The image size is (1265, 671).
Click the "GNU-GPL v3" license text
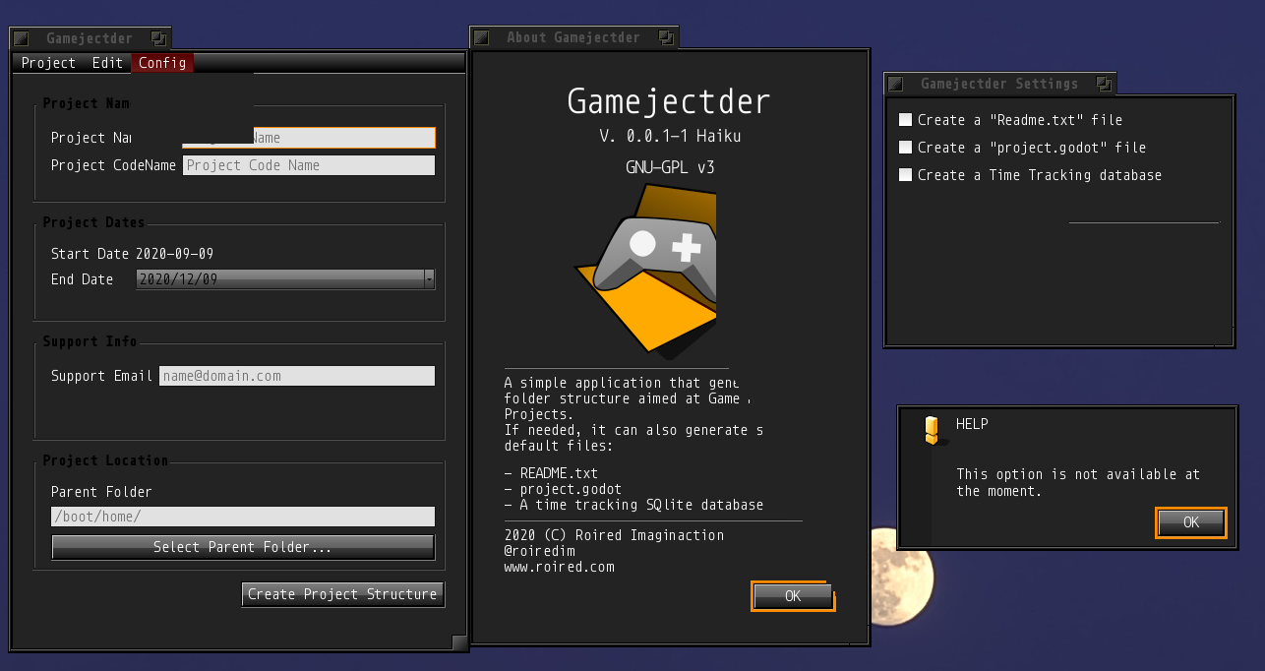click(x=669, y=167)
